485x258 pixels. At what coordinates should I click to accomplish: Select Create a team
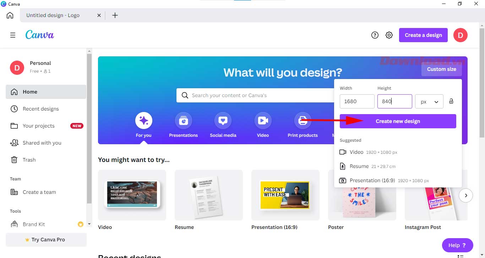pos(46,192)
